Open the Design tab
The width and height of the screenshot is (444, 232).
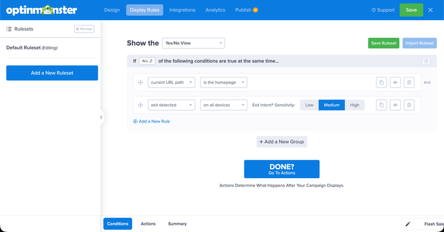click(x=112, y=10)
